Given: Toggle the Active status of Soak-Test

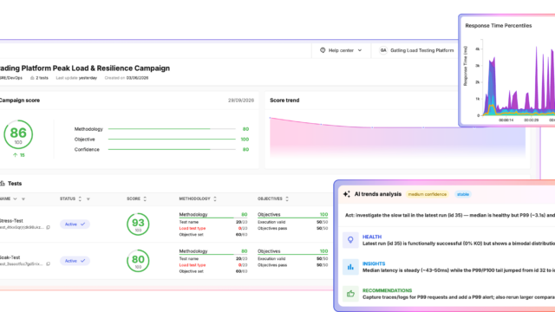Looking at the screenshot, I should (75, 261).
